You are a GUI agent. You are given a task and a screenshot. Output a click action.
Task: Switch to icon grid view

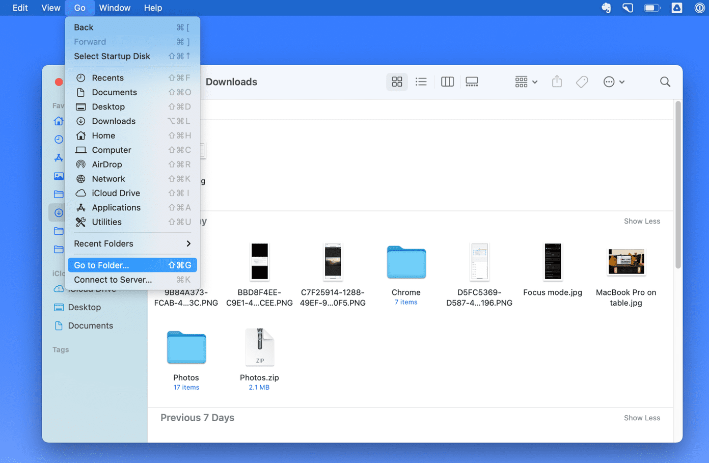(x=397, y=81)
